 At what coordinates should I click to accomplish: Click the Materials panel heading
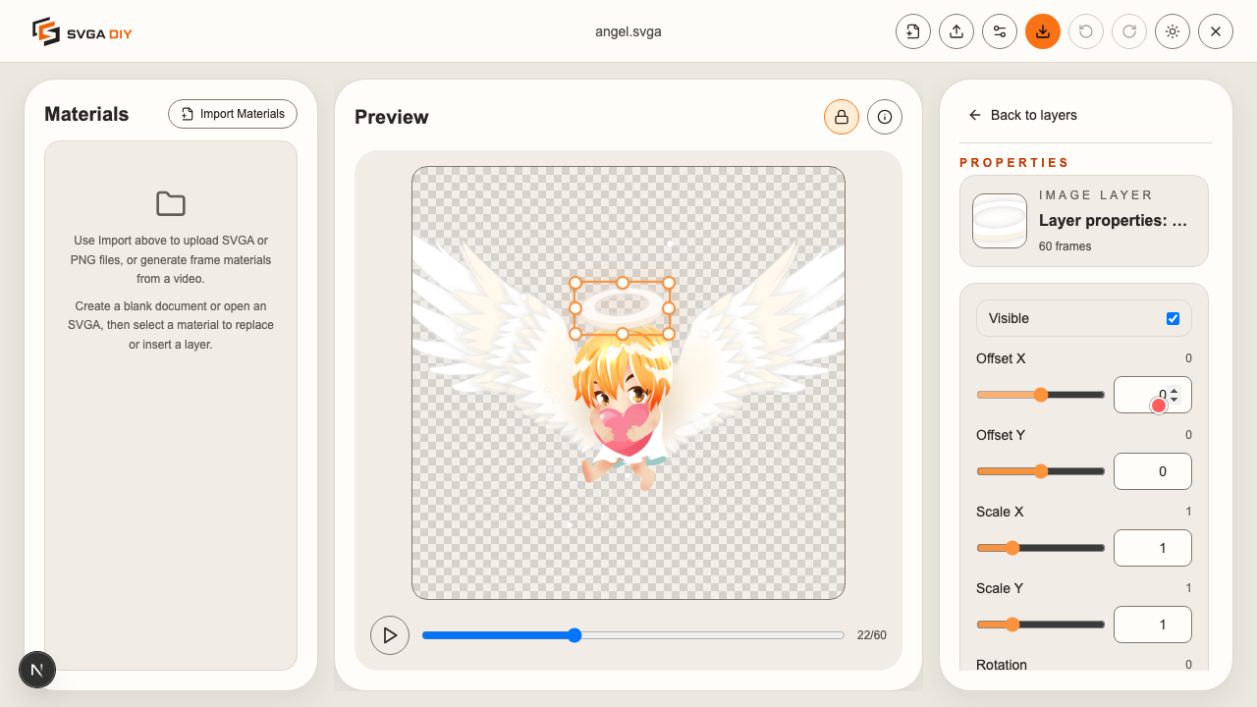86,114
